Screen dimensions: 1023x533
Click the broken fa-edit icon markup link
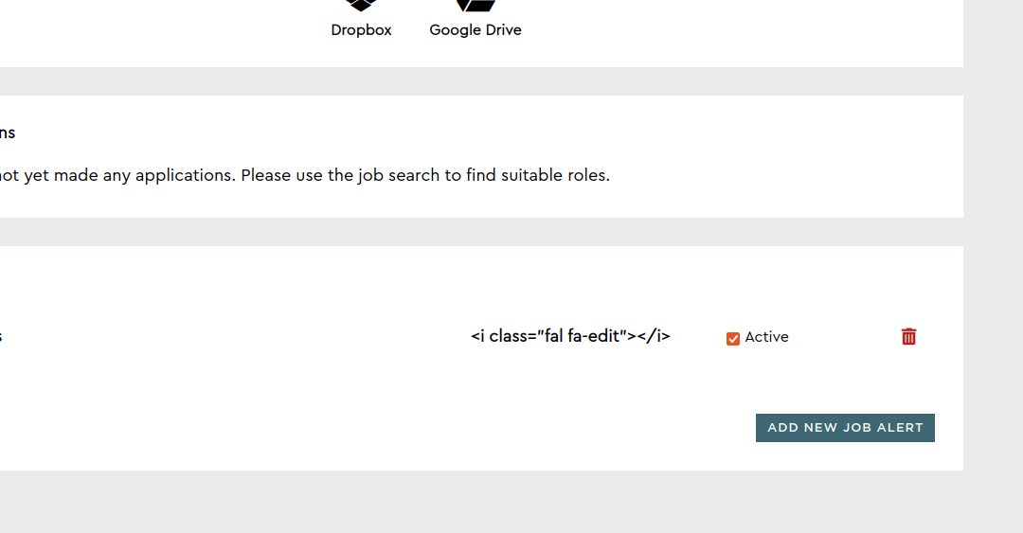pyautogui.click(x=570, y=336)
